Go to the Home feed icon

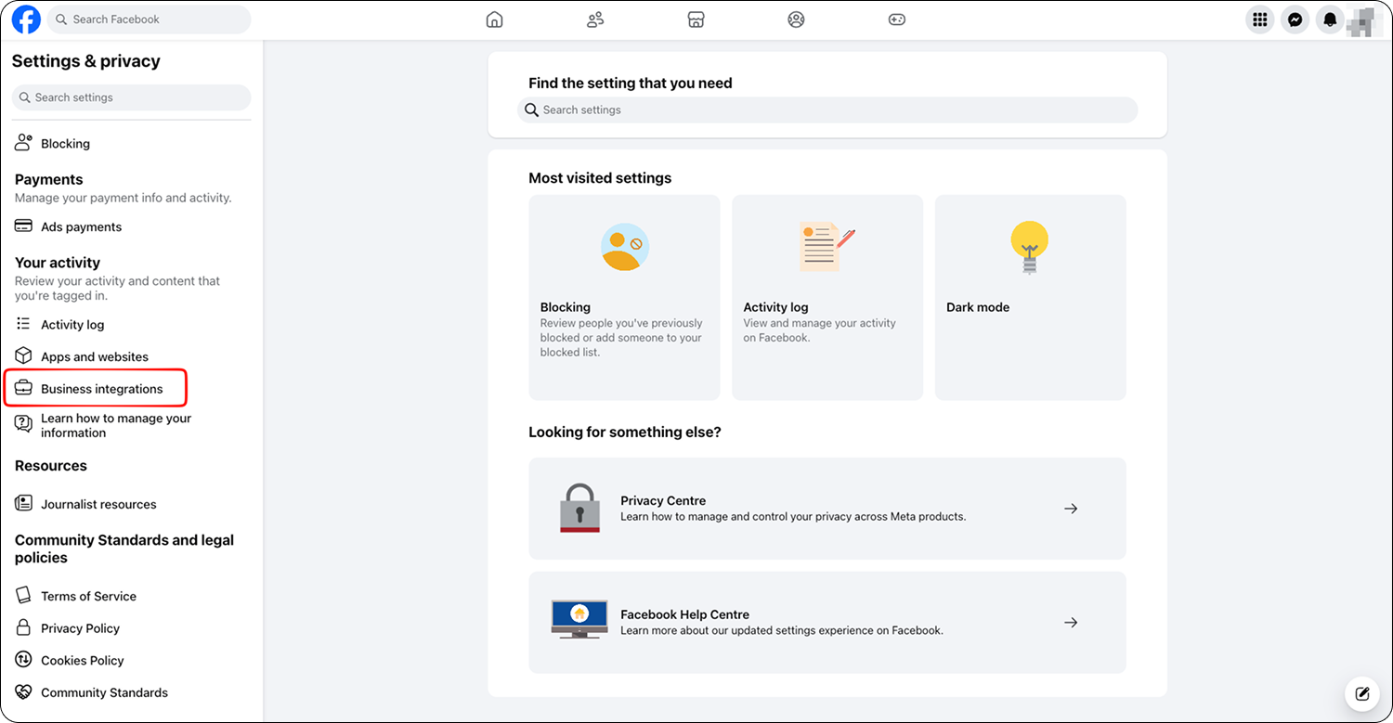[495, 19]
